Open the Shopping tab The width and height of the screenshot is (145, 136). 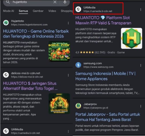point(67,11)
